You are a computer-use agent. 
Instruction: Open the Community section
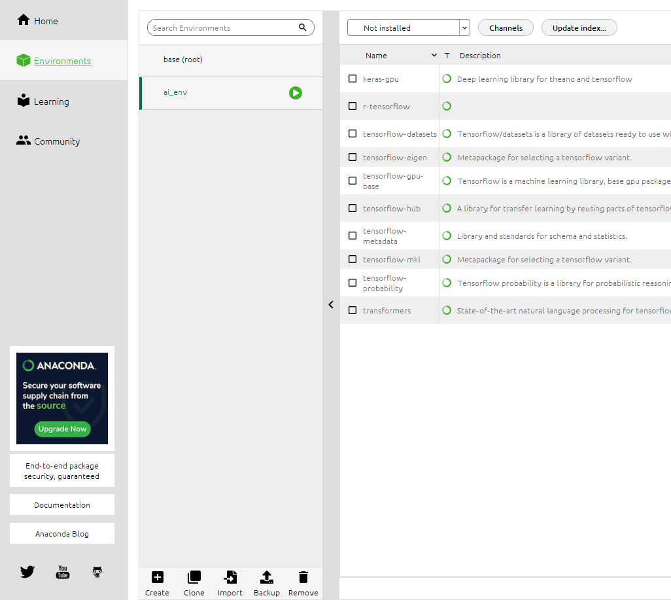[x=63, y=141]
